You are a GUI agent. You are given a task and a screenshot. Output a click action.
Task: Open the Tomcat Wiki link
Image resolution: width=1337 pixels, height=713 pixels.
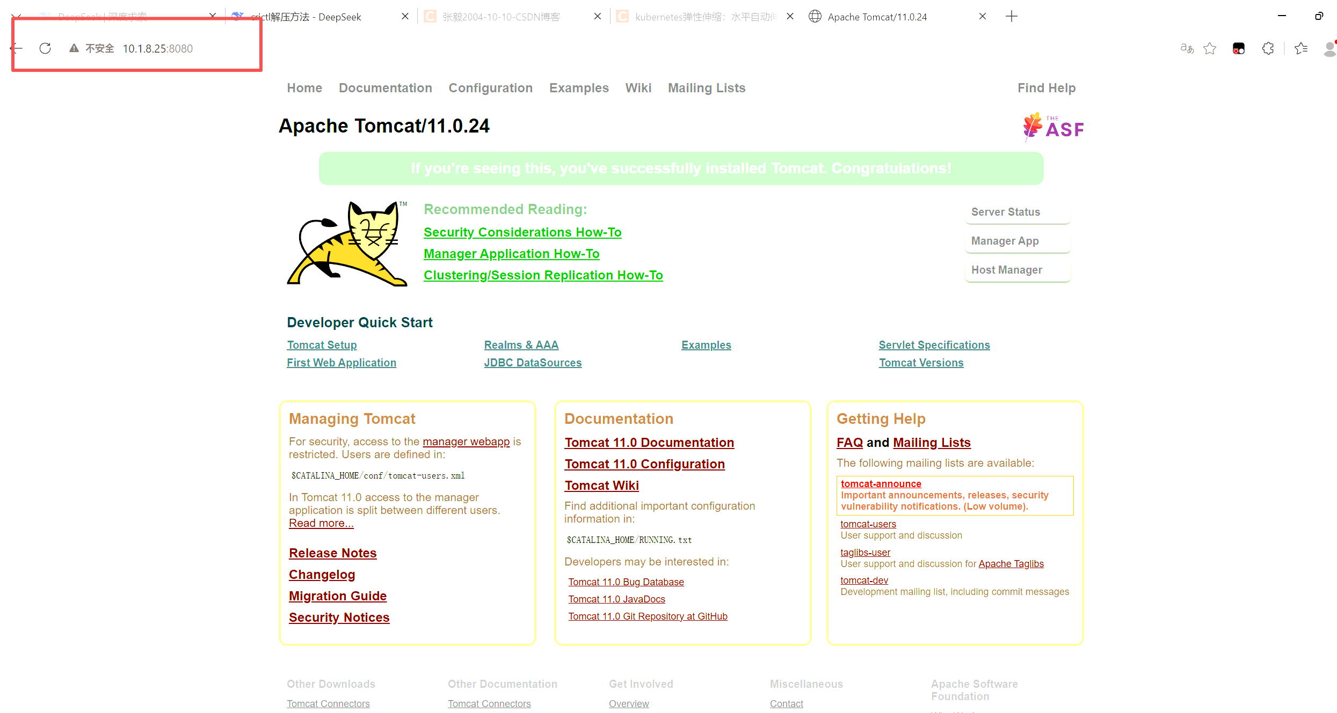[601, 486]
